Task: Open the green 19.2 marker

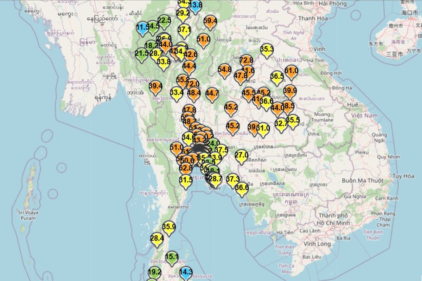Action: 155,274
